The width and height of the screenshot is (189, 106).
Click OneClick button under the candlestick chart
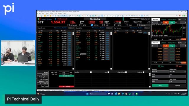[184, 39]
